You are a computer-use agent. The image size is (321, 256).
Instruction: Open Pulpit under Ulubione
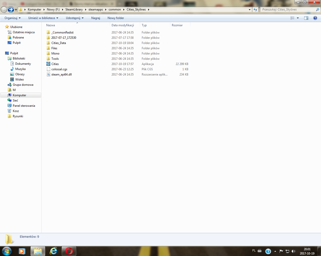pos(17,43)
